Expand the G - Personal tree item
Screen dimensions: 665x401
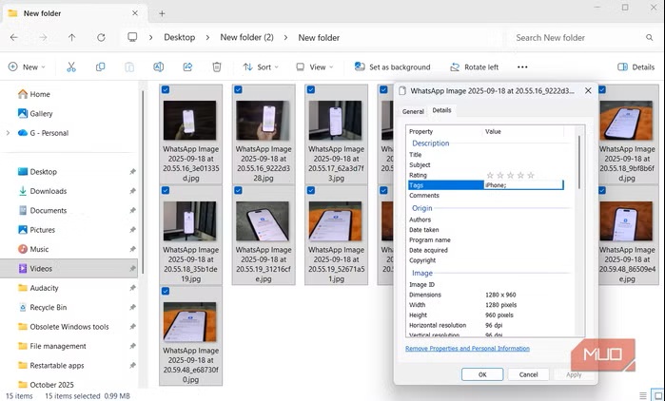coord(8,133)
